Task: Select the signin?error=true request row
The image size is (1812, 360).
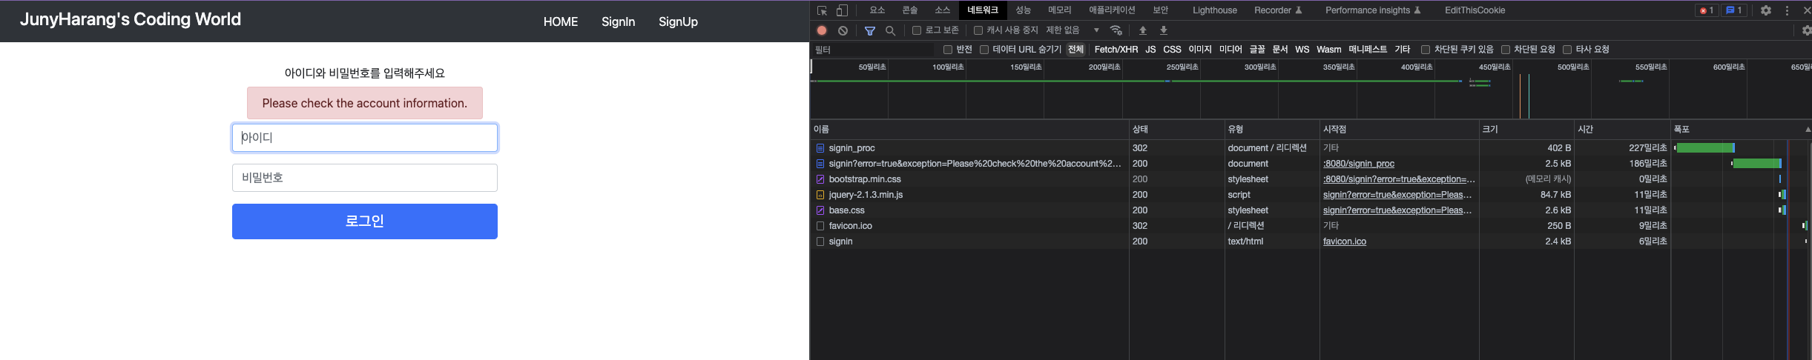Action: 975,164
